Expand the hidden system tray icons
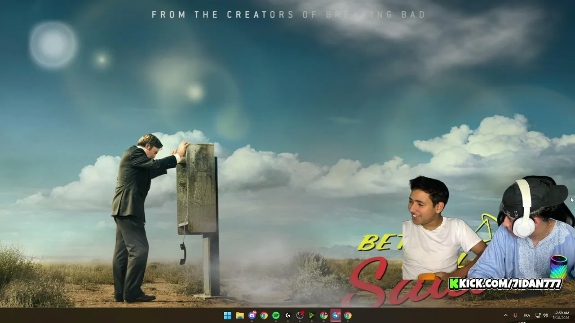Image resolution: width=575 pixels, height=323 pixels. 505,315
